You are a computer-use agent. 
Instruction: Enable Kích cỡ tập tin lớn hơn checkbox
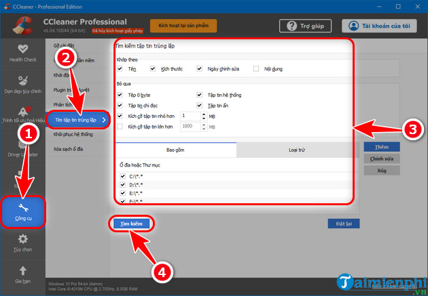(x=120, y=127)
